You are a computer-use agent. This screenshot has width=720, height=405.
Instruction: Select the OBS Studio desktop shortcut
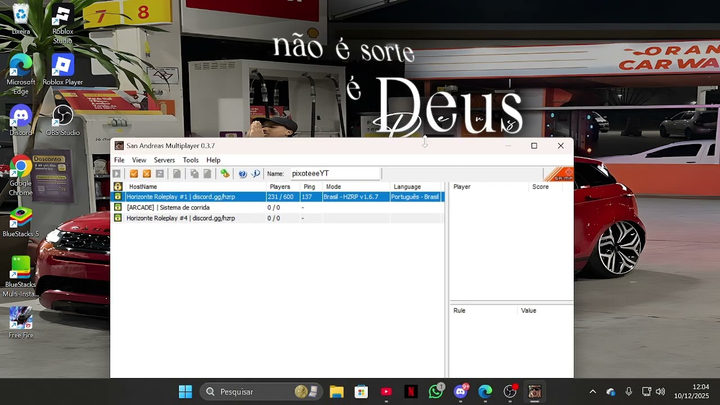point(62,120)
